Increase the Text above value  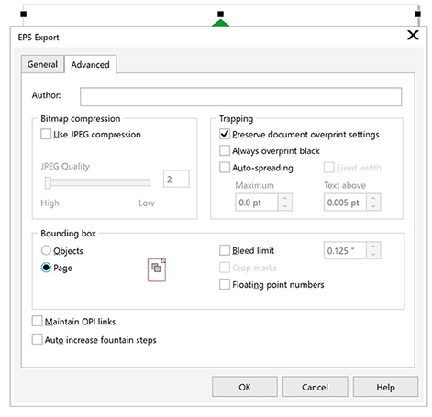click(x=373, y=198)
